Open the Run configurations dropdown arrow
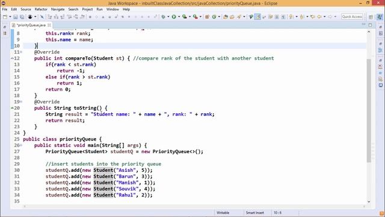Viewport: 385px width, 217px height. pyautogui.click(x=179, y=17)
